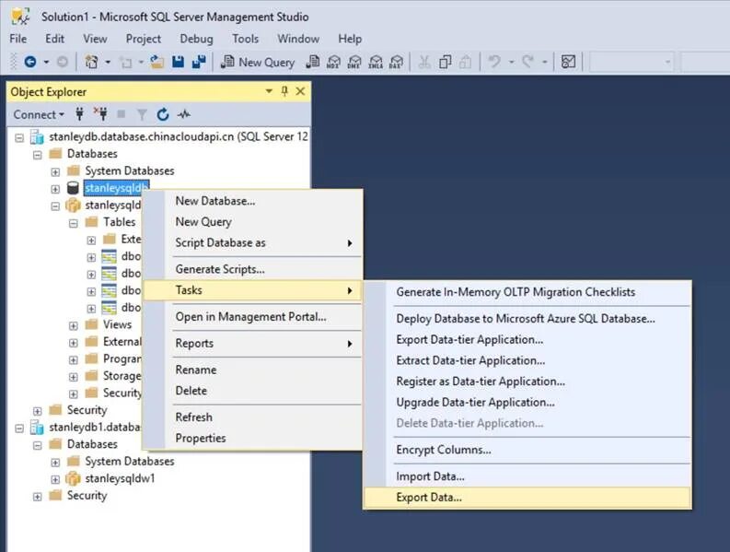Expand stanleysqldw1 database node
The image size is (730, 552).
(55, 479)
